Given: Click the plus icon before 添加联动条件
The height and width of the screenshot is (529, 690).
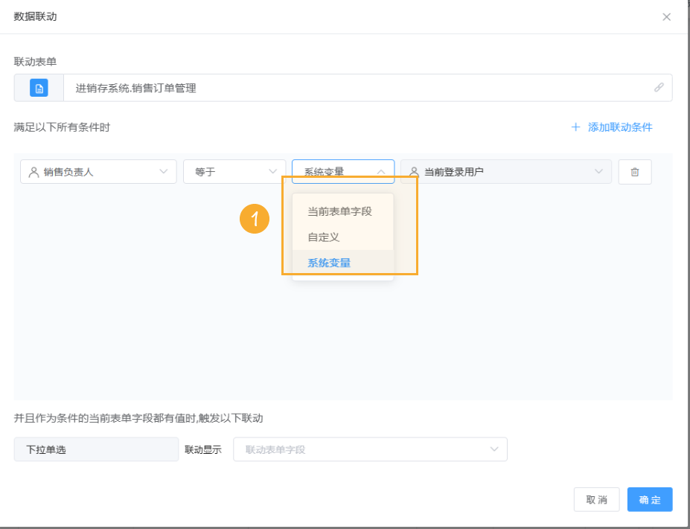Looking at the screenshot, I should pos(575,127).
